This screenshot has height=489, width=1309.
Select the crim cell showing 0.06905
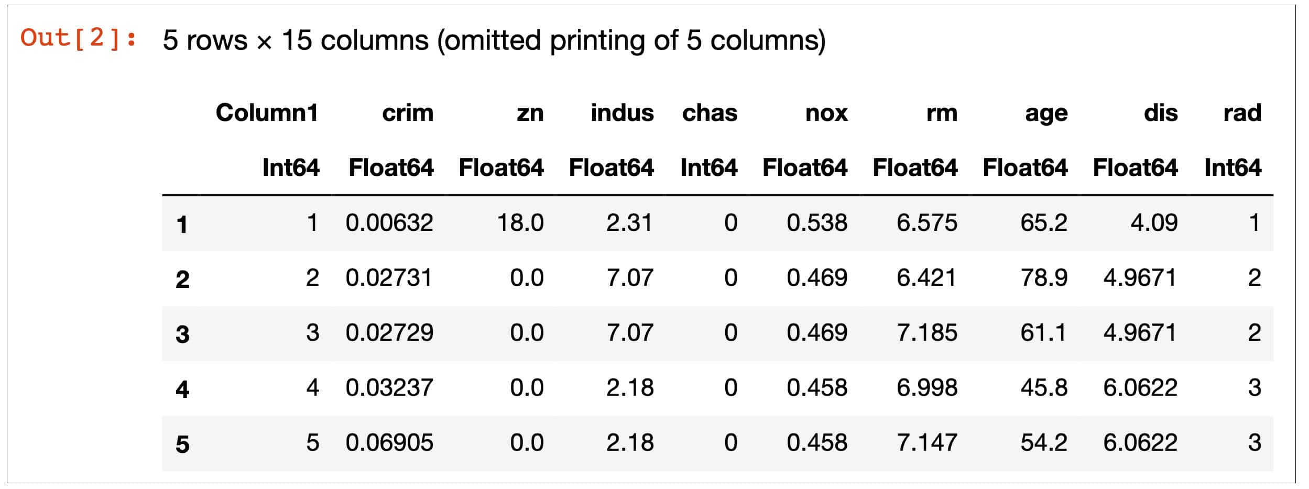[x=389, y=443]
